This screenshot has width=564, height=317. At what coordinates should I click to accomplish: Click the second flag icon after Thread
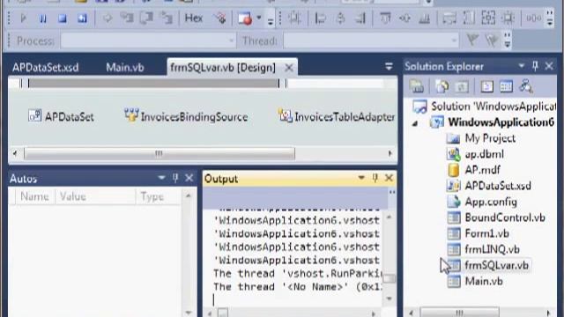(x=492, y=41)
